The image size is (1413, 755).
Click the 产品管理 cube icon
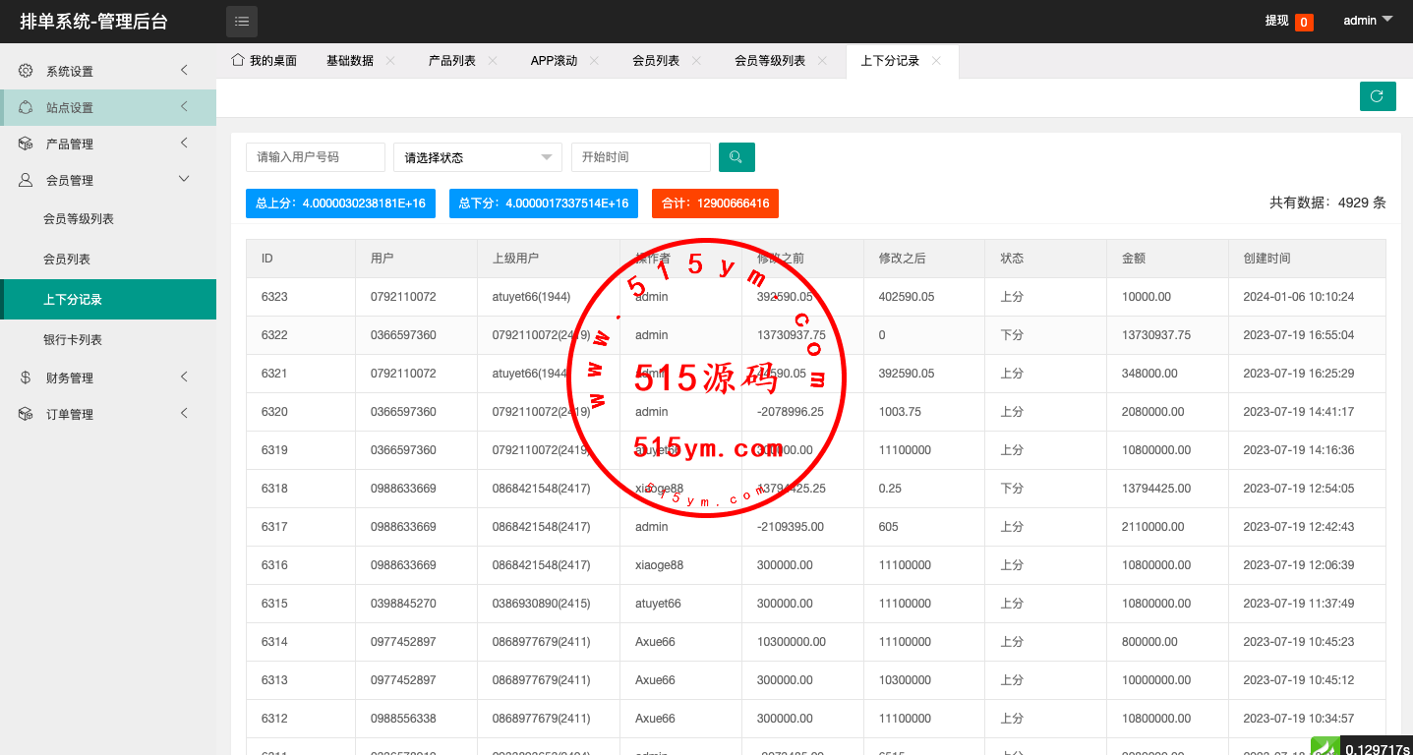point(26,144)
